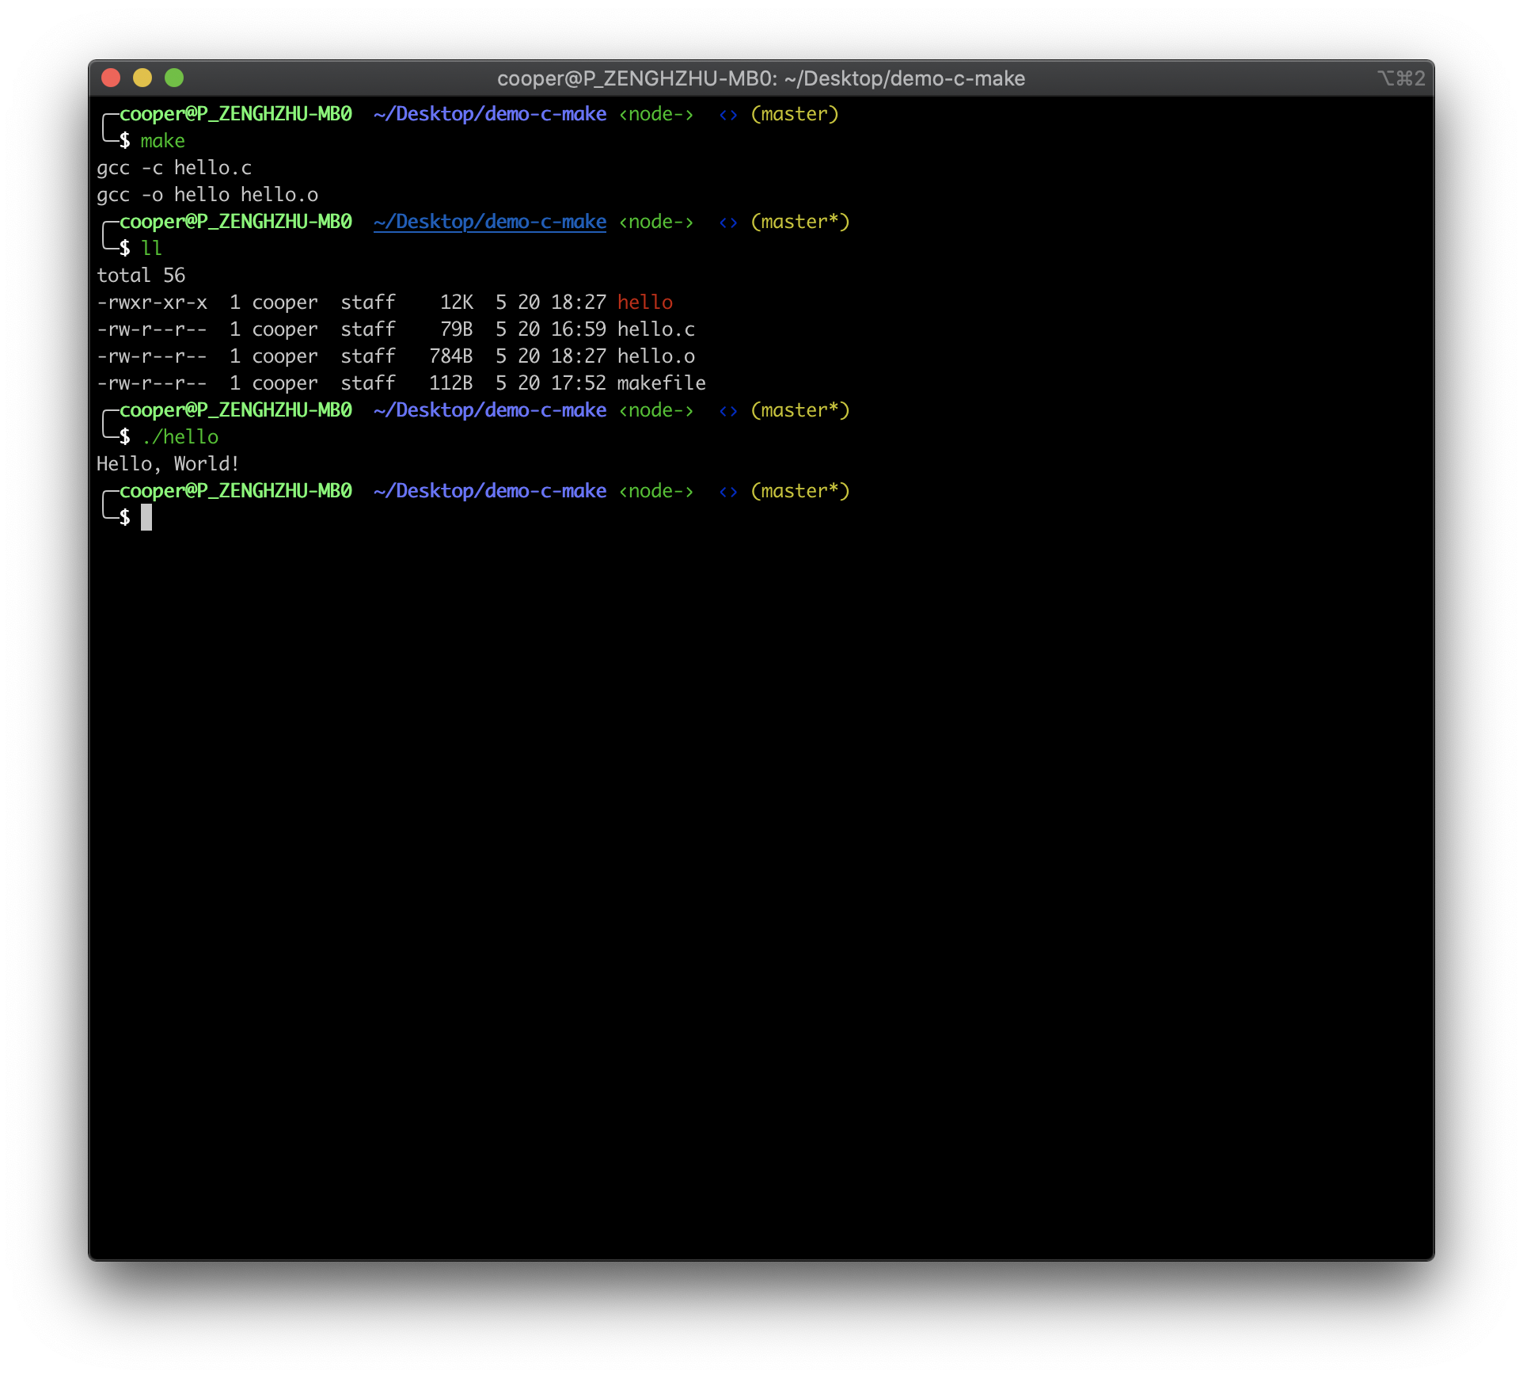Screen dimensions: 1523x1378
Task: Click the yellow minimize window button
Action: click(x=142, y=78)
